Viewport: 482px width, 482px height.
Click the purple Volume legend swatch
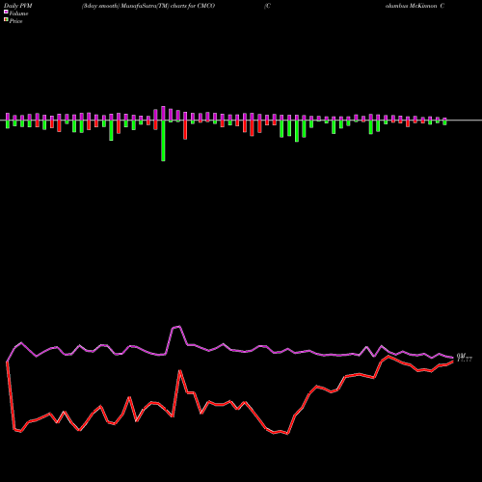(x=6, y=12)
